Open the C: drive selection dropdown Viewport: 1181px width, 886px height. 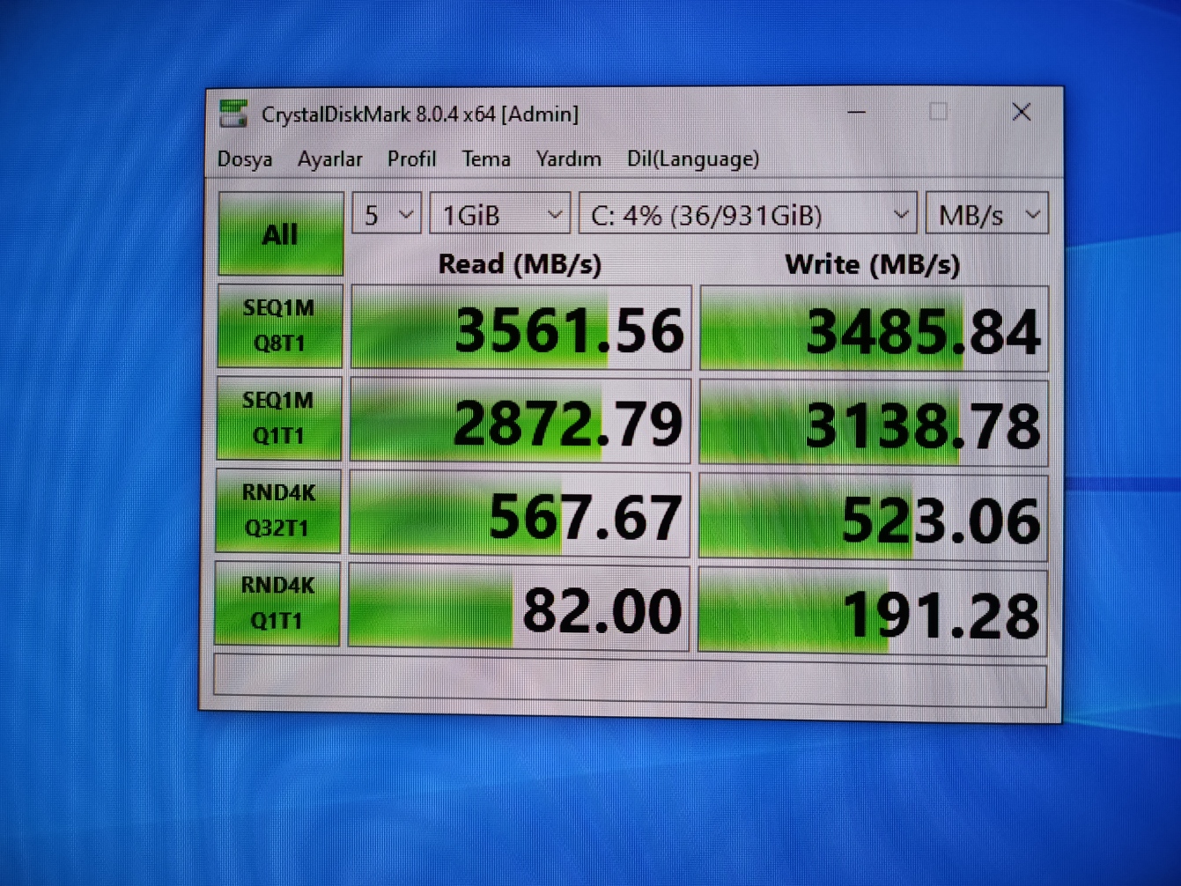click(748, 214)
